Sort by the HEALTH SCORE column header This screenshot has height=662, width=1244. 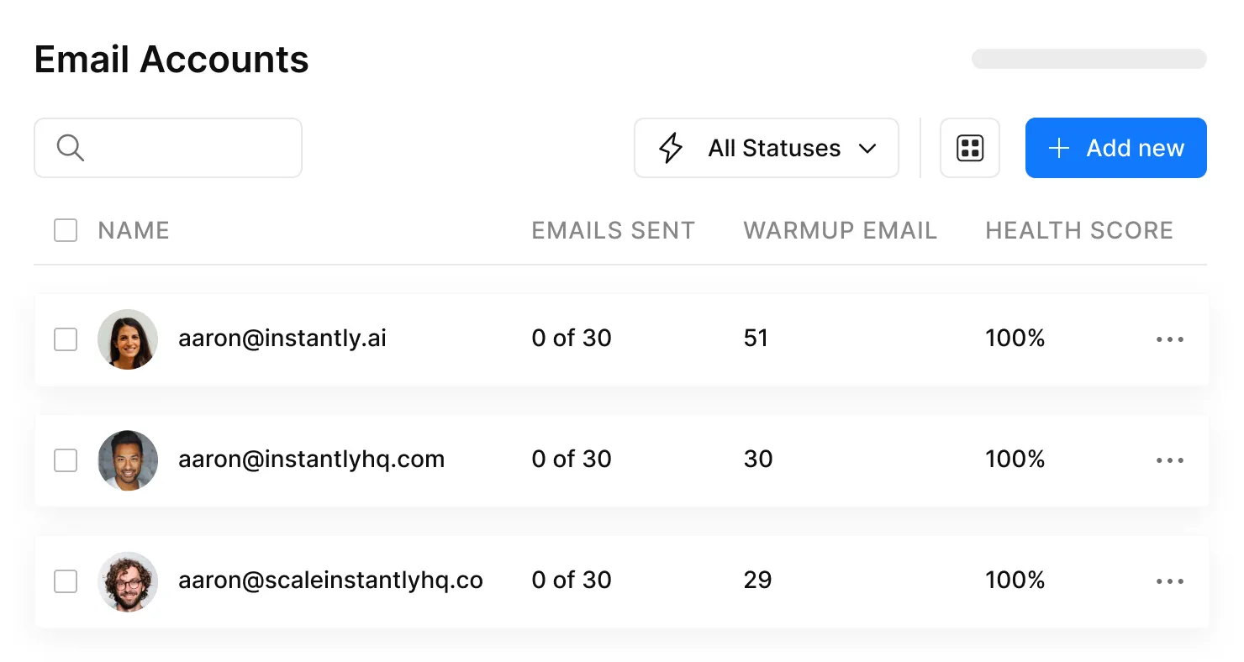pos(1078,230)
